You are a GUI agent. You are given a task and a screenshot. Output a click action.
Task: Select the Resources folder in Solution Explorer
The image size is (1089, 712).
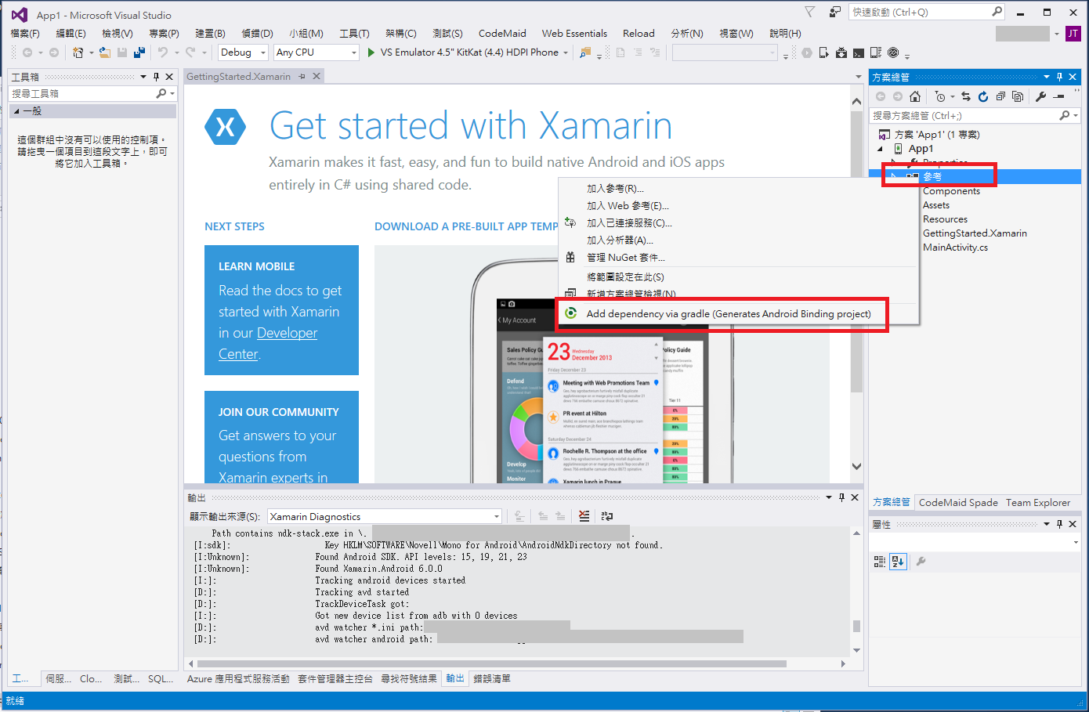click(945, 219)
